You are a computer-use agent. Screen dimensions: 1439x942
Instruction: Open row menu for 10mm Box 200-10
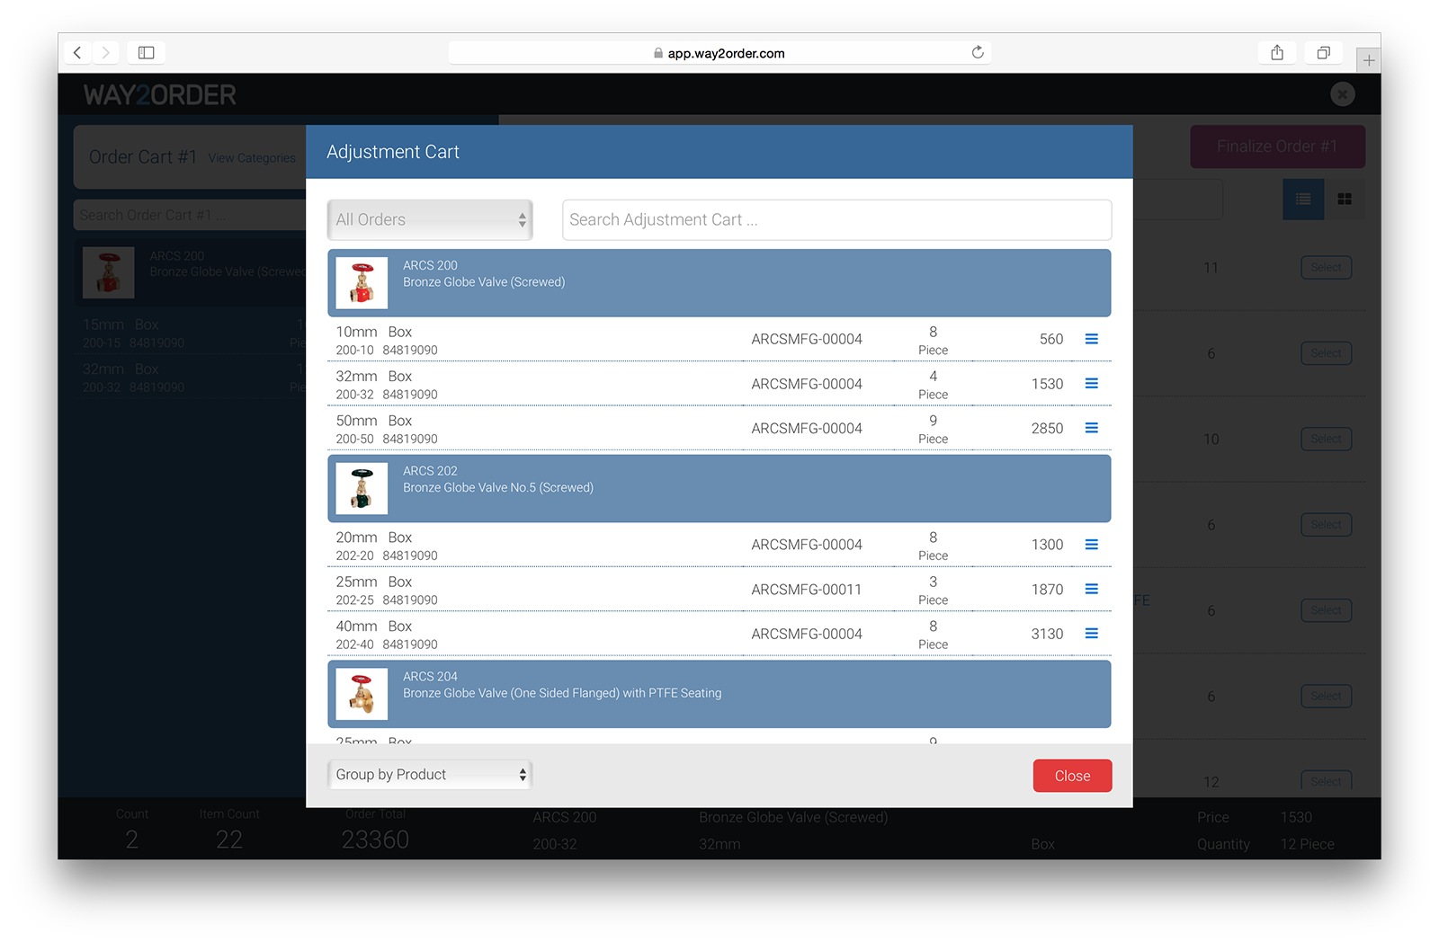[x=1091, y=339]
